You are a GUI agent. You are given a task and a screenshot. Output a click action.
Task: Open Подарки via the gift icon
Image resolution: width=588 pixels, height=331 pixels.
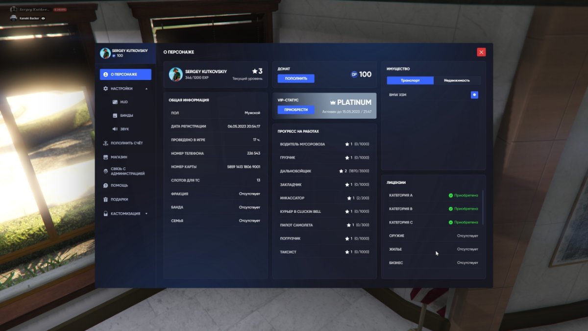(105, 200)
